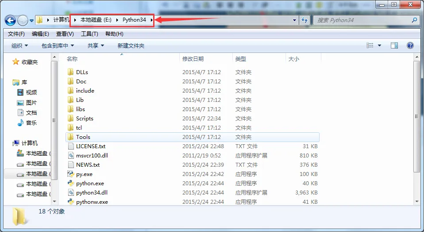Select the python.exe application icon
This screenshot has width=424, height=232.
(x=70, y=183)
